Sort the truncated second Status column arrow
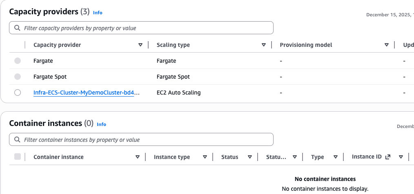The height and width of the screenshot is (194, 414). (x=294, y=157)
